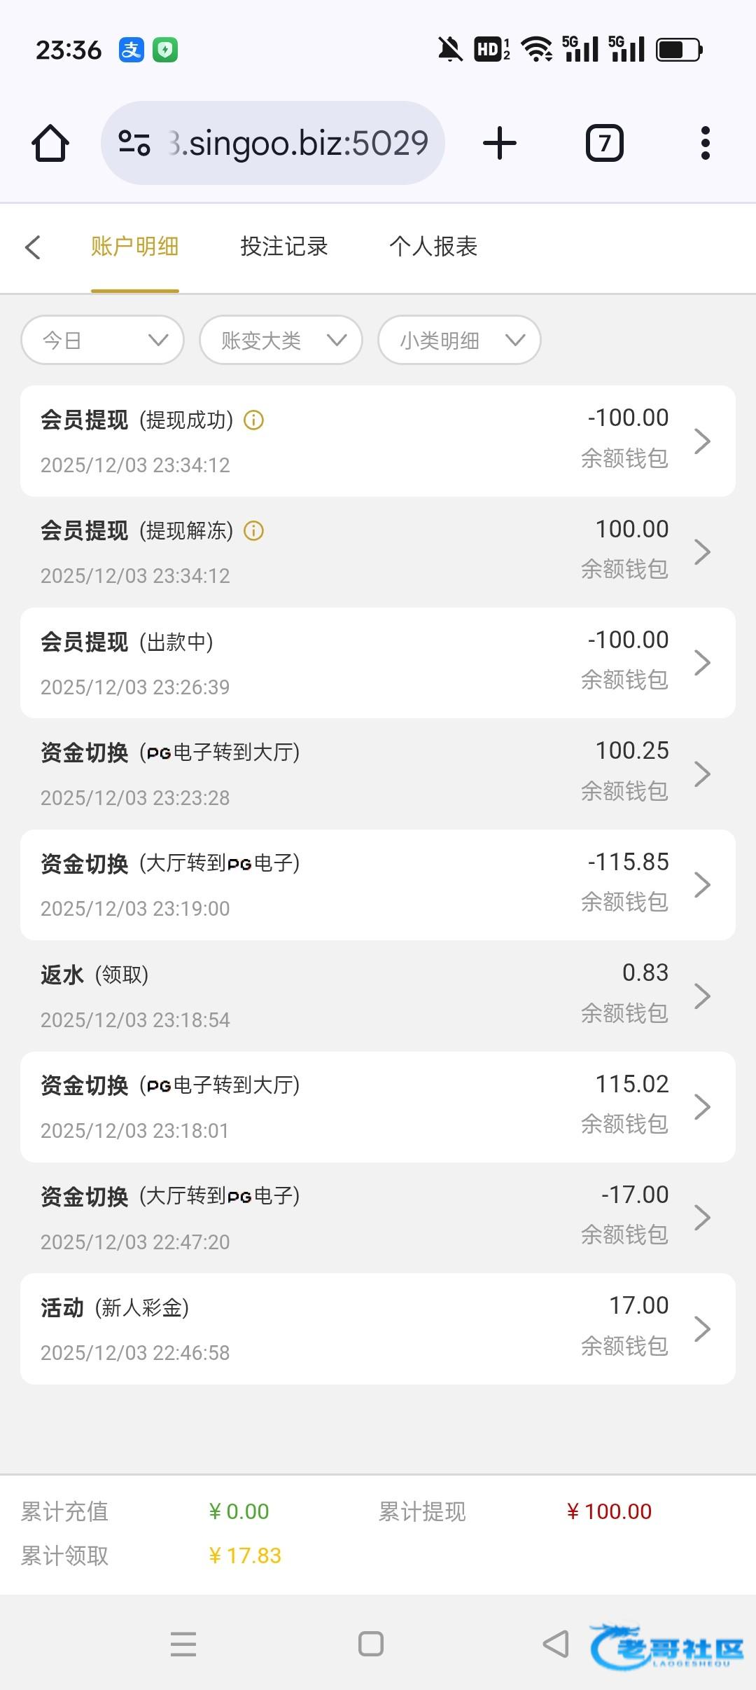Screen dimensions: 756x1690
Task: Switch to the 投注记录 tab
Action: coord(284,247)
